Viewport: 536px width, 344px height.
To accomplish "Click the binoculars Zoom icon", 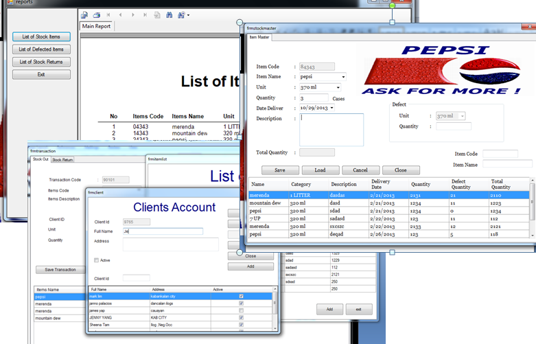I will tap(181, 15).
